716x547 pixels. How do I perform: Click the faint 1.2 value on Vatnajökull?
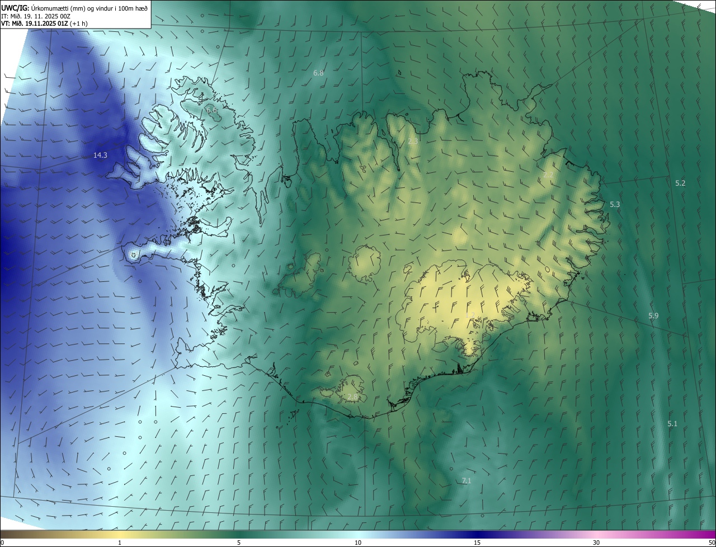(x=470, y=315)
